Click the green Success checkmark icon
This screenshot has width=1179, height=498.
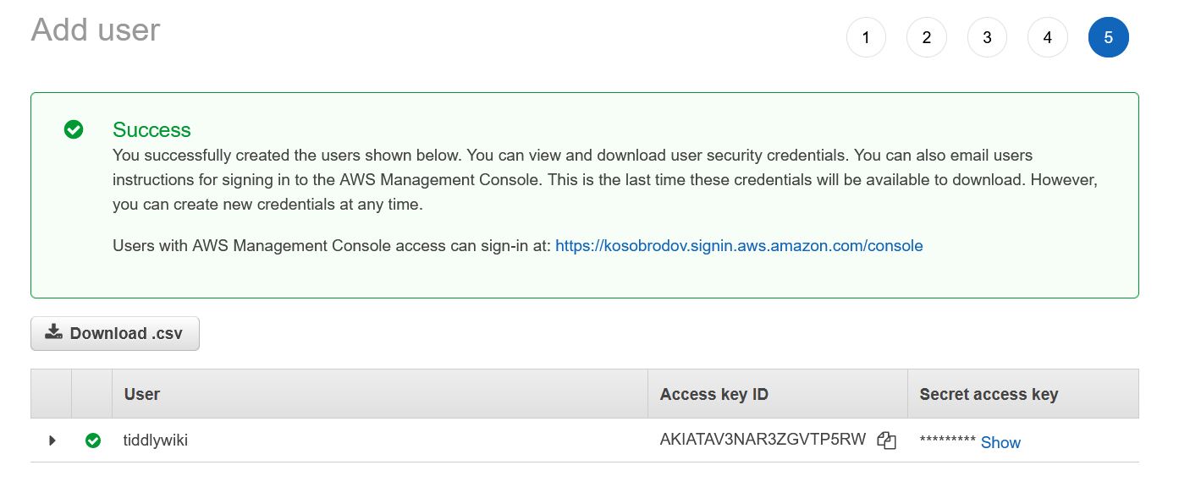[74, 129]
